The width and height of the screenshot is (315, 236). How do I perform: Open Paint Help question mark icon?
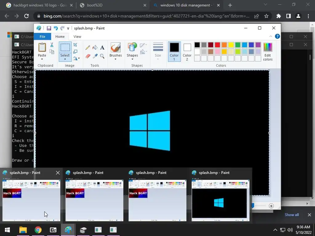[x=277, y=36]
